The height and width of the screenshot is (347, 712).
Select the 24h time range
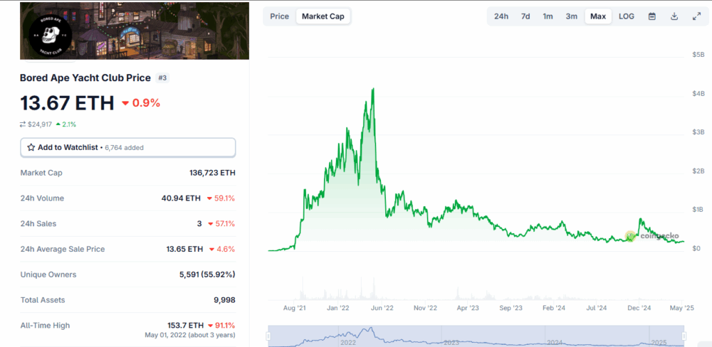pos(501,16)
